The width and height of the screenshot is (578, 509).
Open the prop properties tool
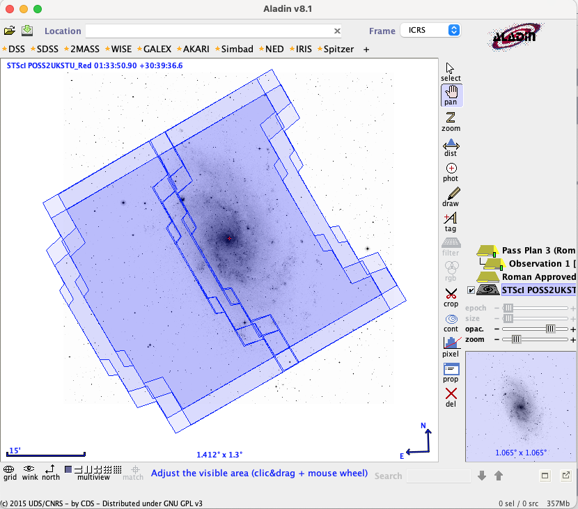(451, 371)
